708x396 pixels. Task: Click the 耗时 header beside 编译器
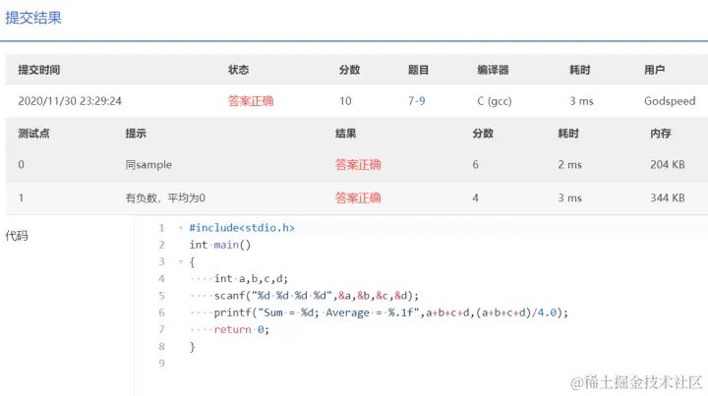[580, 70]
